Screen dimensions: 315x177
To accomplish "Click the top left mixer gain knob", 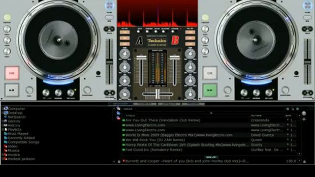I will (125, 54).
